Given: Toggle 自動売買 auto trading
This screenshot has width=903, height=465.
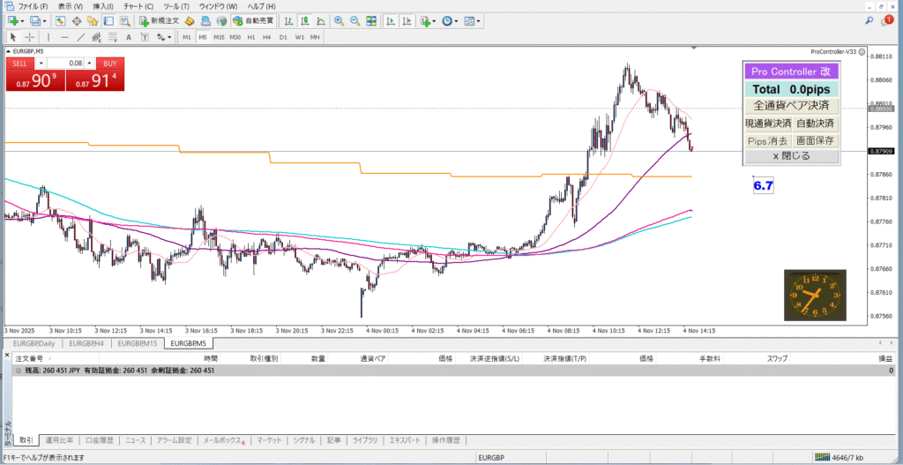Looking at the screenshot, I should pyautogui.click(x=253, y=20).
